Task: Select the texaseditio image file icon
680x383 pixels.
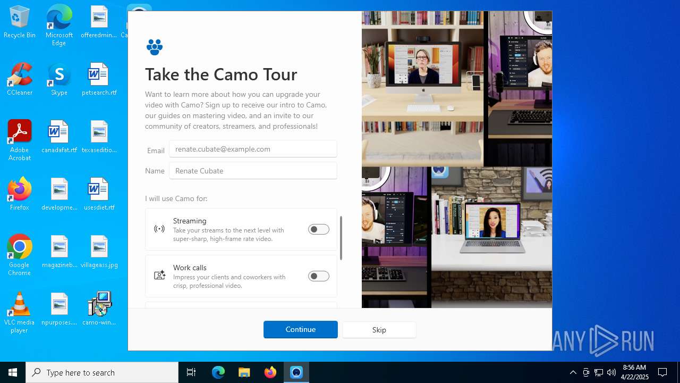Action: pos(99,137)
